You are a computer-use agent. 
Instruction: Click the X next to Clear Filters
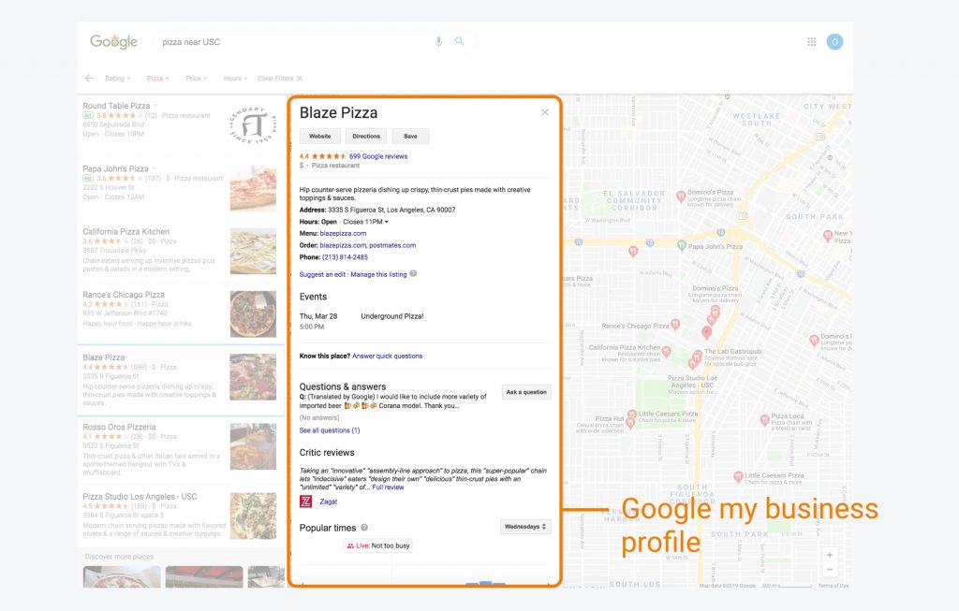pos(299,79)
